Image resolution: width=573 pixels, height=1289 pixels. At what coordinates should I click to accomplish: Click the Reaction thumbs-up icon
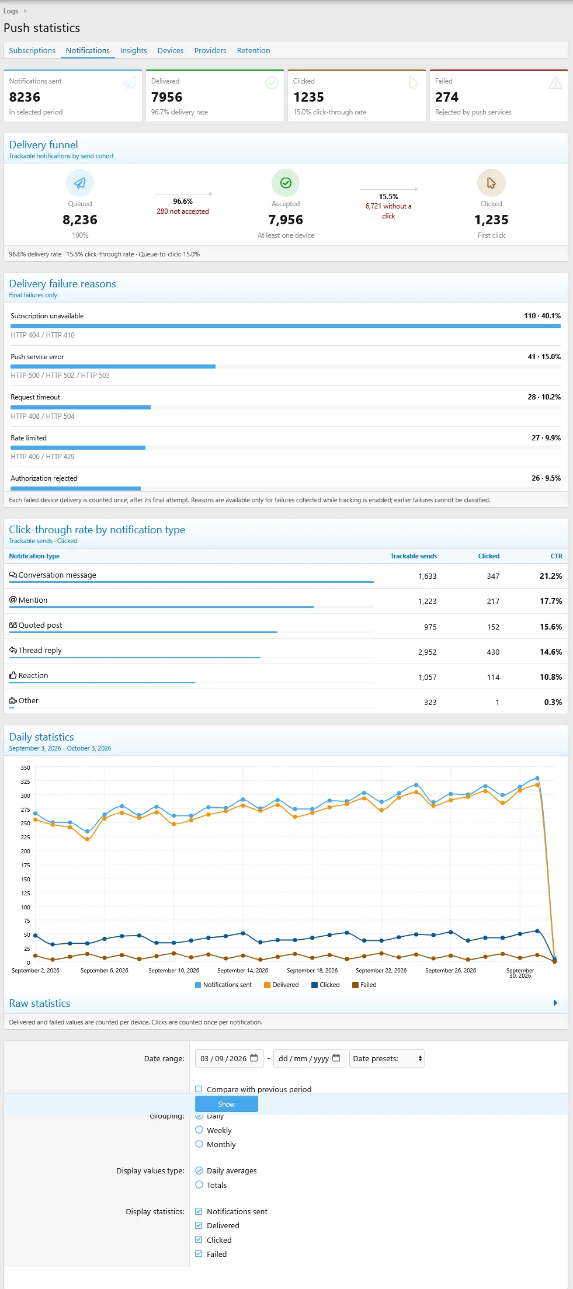click(x=13, y=675)
